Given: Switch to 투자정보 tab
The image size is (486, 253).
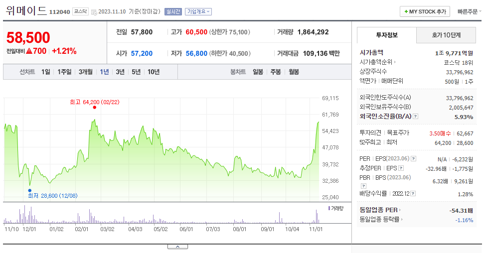Looking at the screenshot, I should point(387,35).
